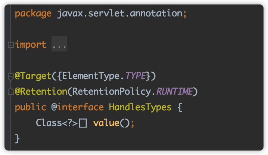Viewport: 268px width, 155px height.
Task: Collapse the @Retention annotation fold marker
Action: point(10,92)
